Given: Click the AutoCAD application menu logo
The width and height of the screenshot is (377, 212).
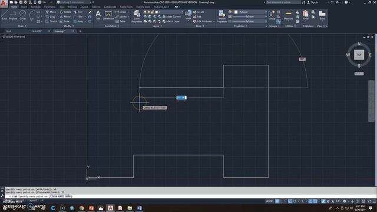Looking at the screenshot, I should tap(4, 4).
